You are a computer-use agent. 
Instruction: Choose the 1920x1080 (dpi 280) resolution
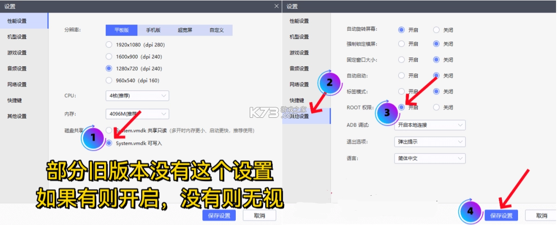point(109,45)
